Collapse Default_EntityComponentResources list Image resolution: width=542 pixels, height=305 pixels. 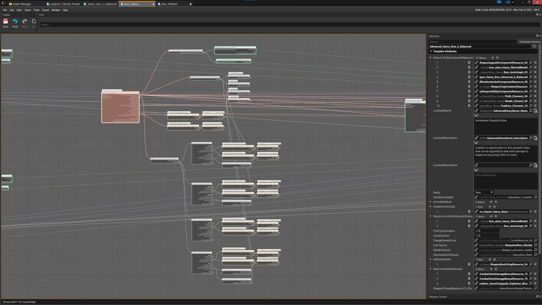tap(431, 58)
